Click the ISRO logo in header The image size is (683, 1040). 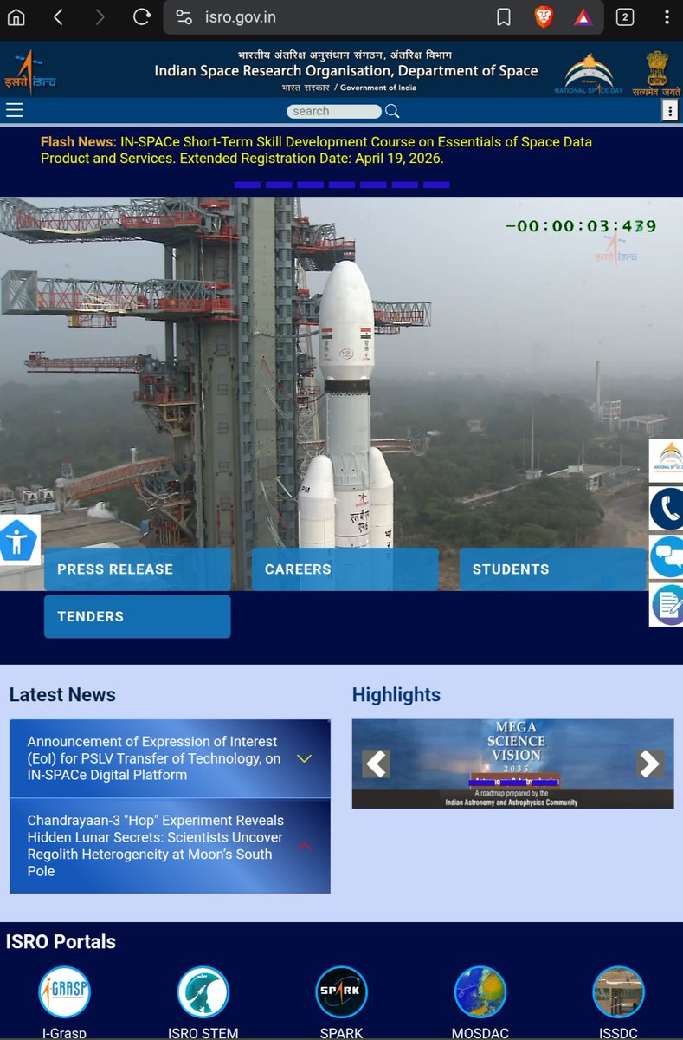point(29,72)
